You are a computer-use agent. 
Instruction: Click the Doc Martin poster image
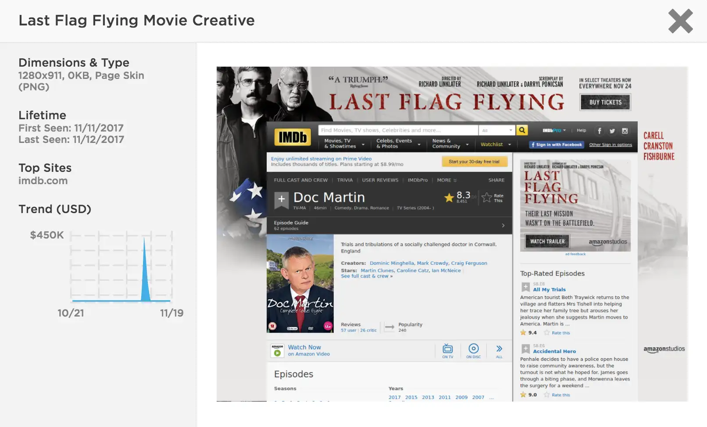300,283
